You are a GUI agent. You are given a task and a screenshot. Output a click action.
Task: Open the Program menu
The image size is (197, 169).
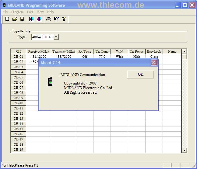click(17, 12)
